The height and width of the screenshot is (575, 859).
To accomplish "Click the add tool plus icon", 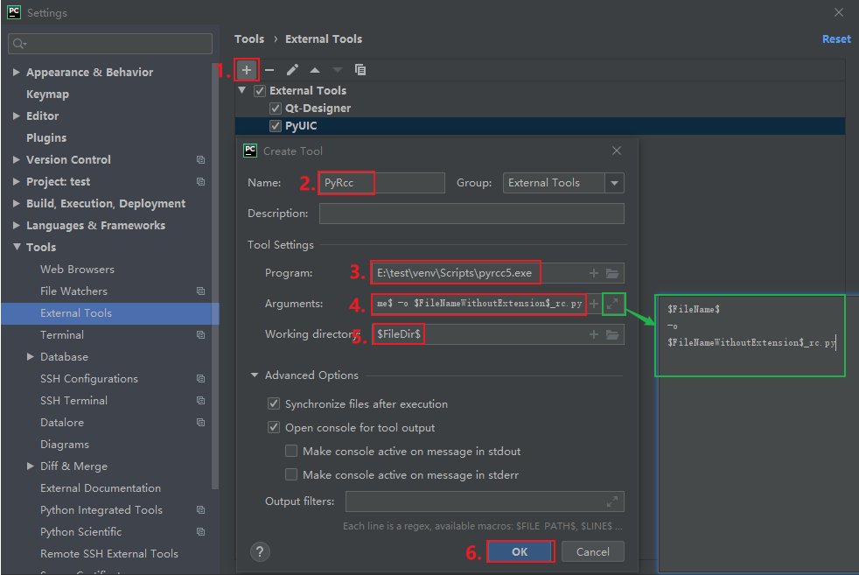I will coord(247,70).
